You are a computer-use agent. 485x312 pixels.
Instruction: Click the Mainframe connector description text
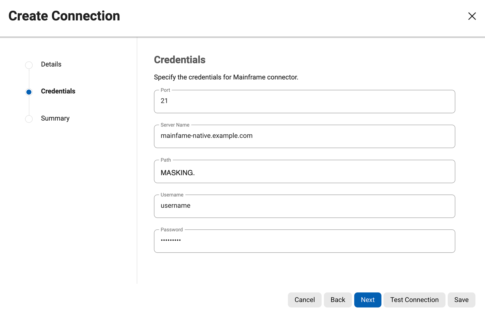(226, 77)
